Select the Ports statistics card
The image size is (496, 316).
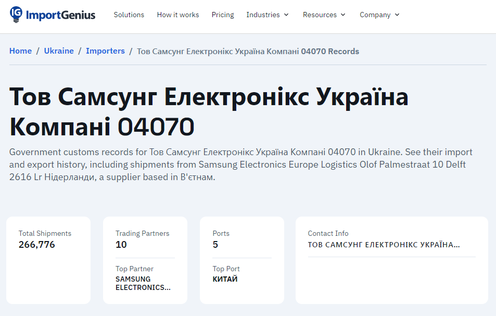(241, 260)
